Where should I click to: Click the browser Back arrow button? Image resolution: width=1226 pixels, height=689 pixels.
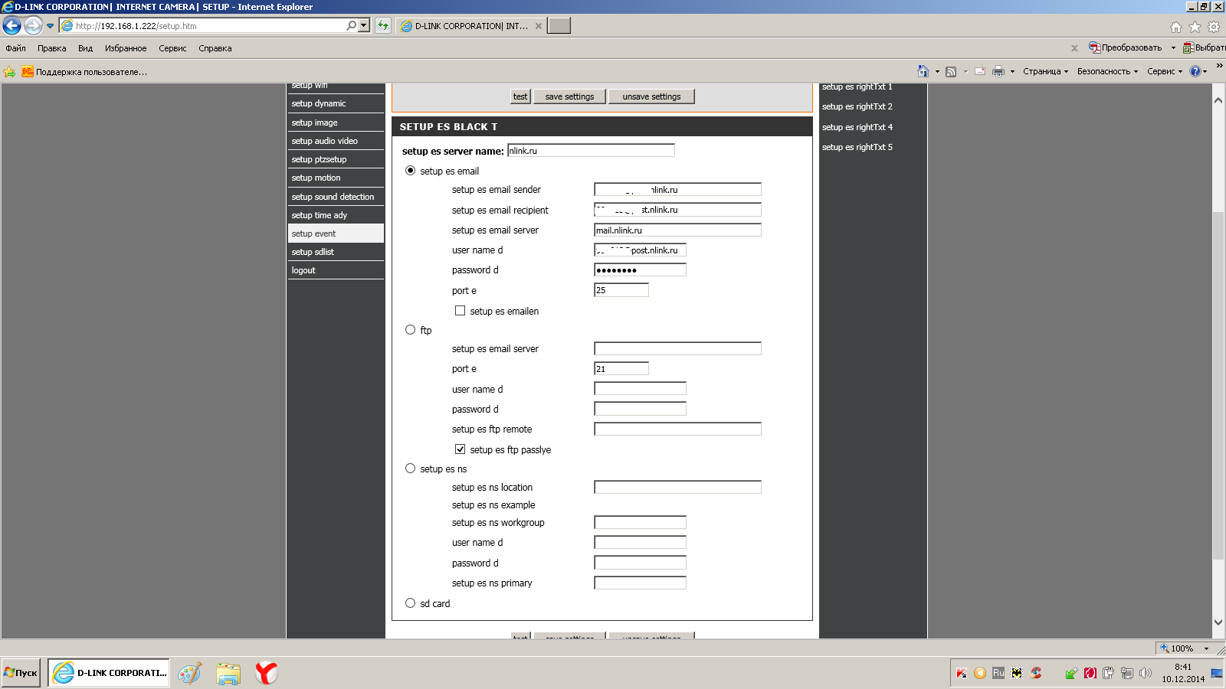coord(12,26)
